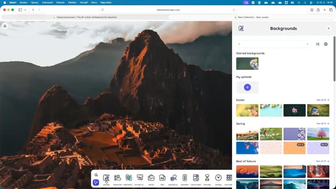This screenshot has width=336, height=189.
Task: Open the Safari menu in the menu bar
Action: pos(13,3)
